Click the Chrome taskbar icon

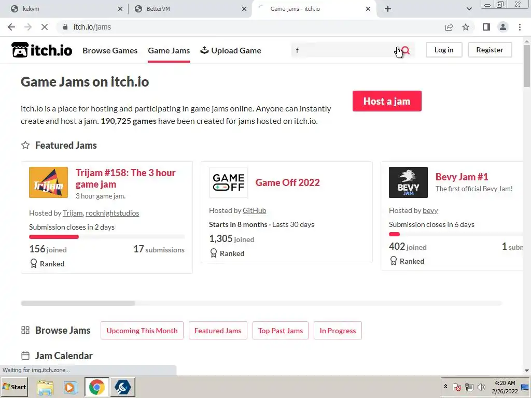coord(97,387)
